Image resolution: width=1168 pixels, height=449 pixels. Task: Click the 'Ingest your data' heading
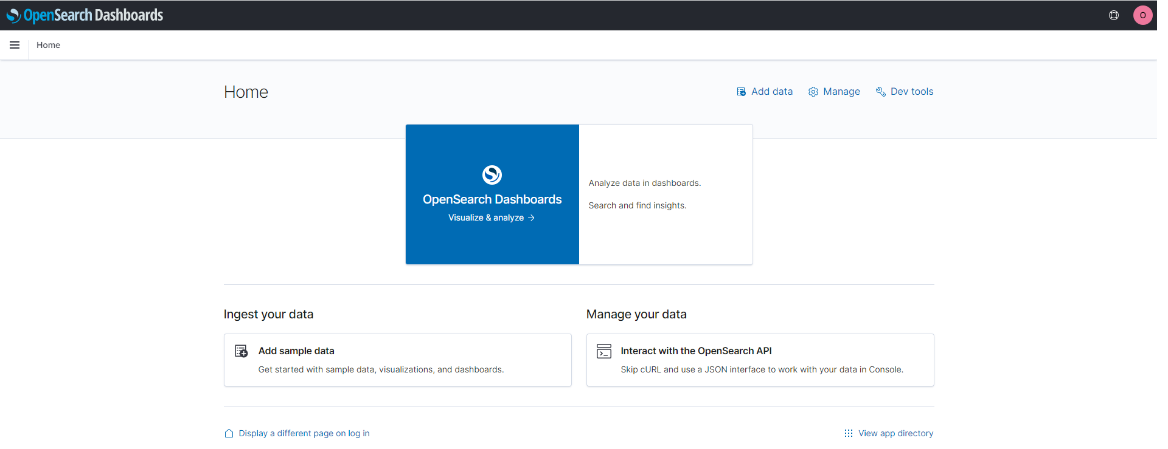[x=268, y=314]
